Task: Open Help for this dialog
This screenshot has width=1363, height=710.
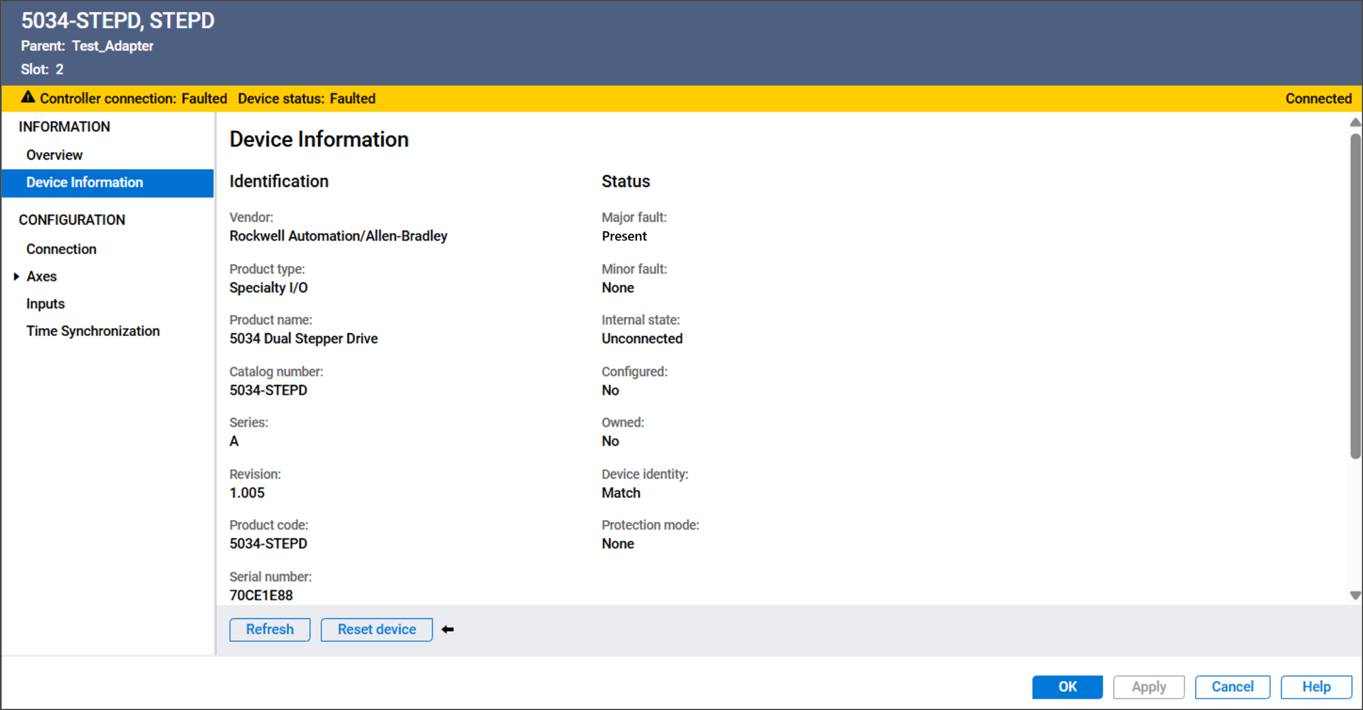Action: (x=1316, y=687)
